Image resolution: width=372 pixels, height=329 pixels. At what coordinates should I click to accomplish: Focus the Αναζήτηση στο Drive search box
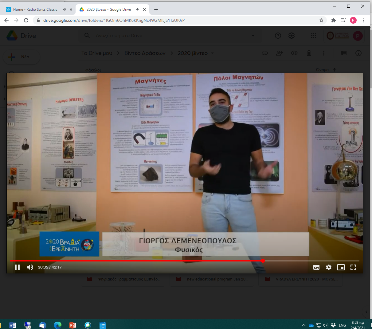coord(170,36)
